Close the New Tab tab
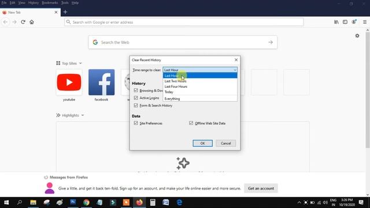 point(56,12)
